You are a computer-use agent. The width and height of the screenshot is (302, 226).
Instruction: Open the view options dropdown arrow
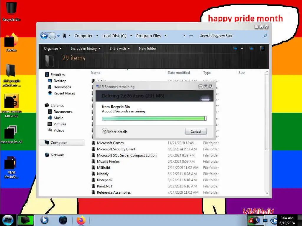242,49
